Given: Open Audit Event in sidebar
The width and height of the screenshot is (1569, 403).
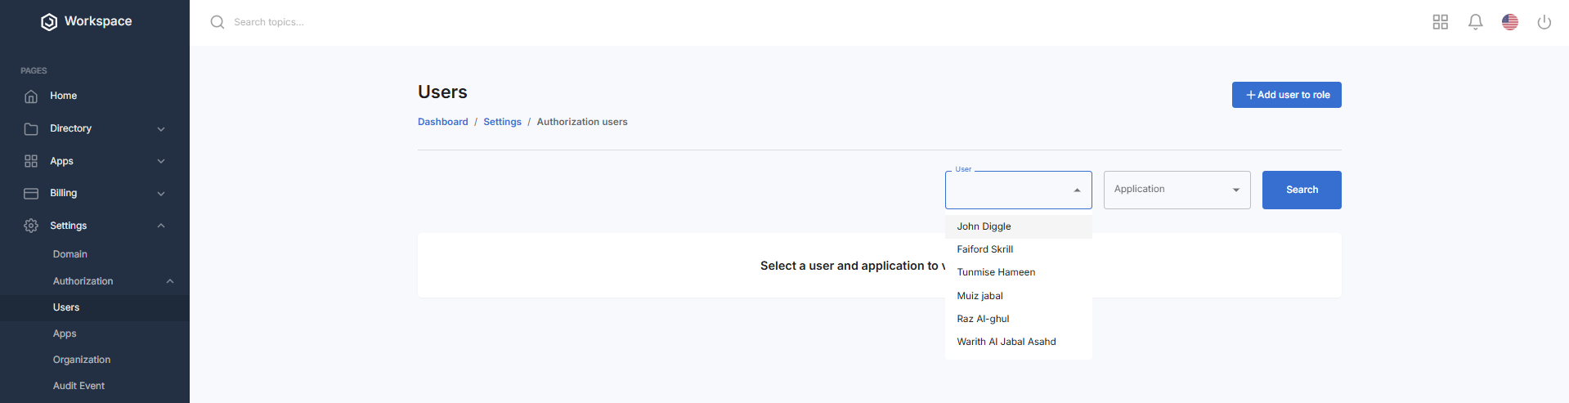Looking at the screenshot, I should pyautogui.click(x=78, y=386).
